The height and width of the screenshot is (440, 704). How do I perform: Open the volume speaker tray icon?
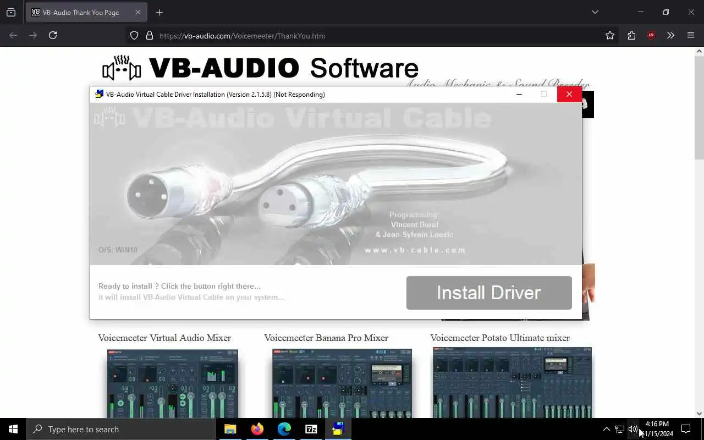coord(633,429)
